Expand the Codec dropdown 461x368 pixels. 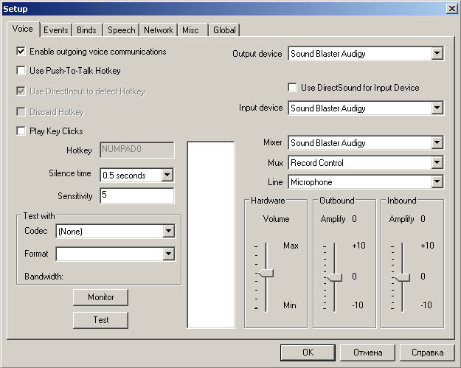[x=169, y=232]
